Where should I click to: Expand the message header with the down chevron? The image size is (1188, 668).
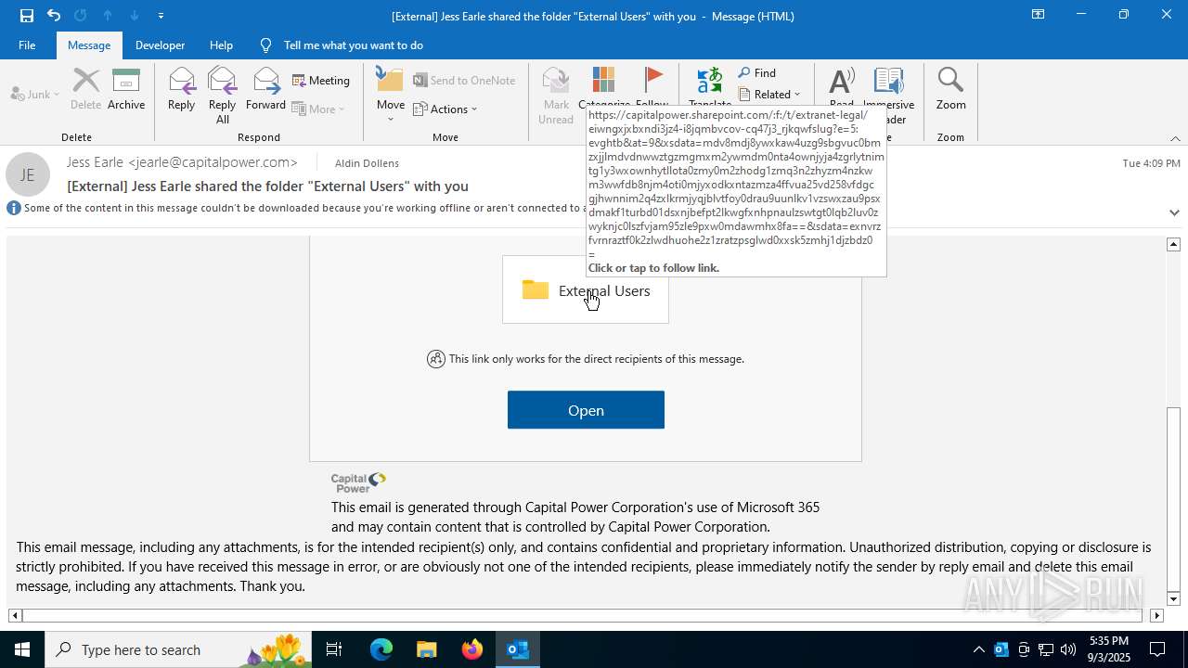(1174, 212)
